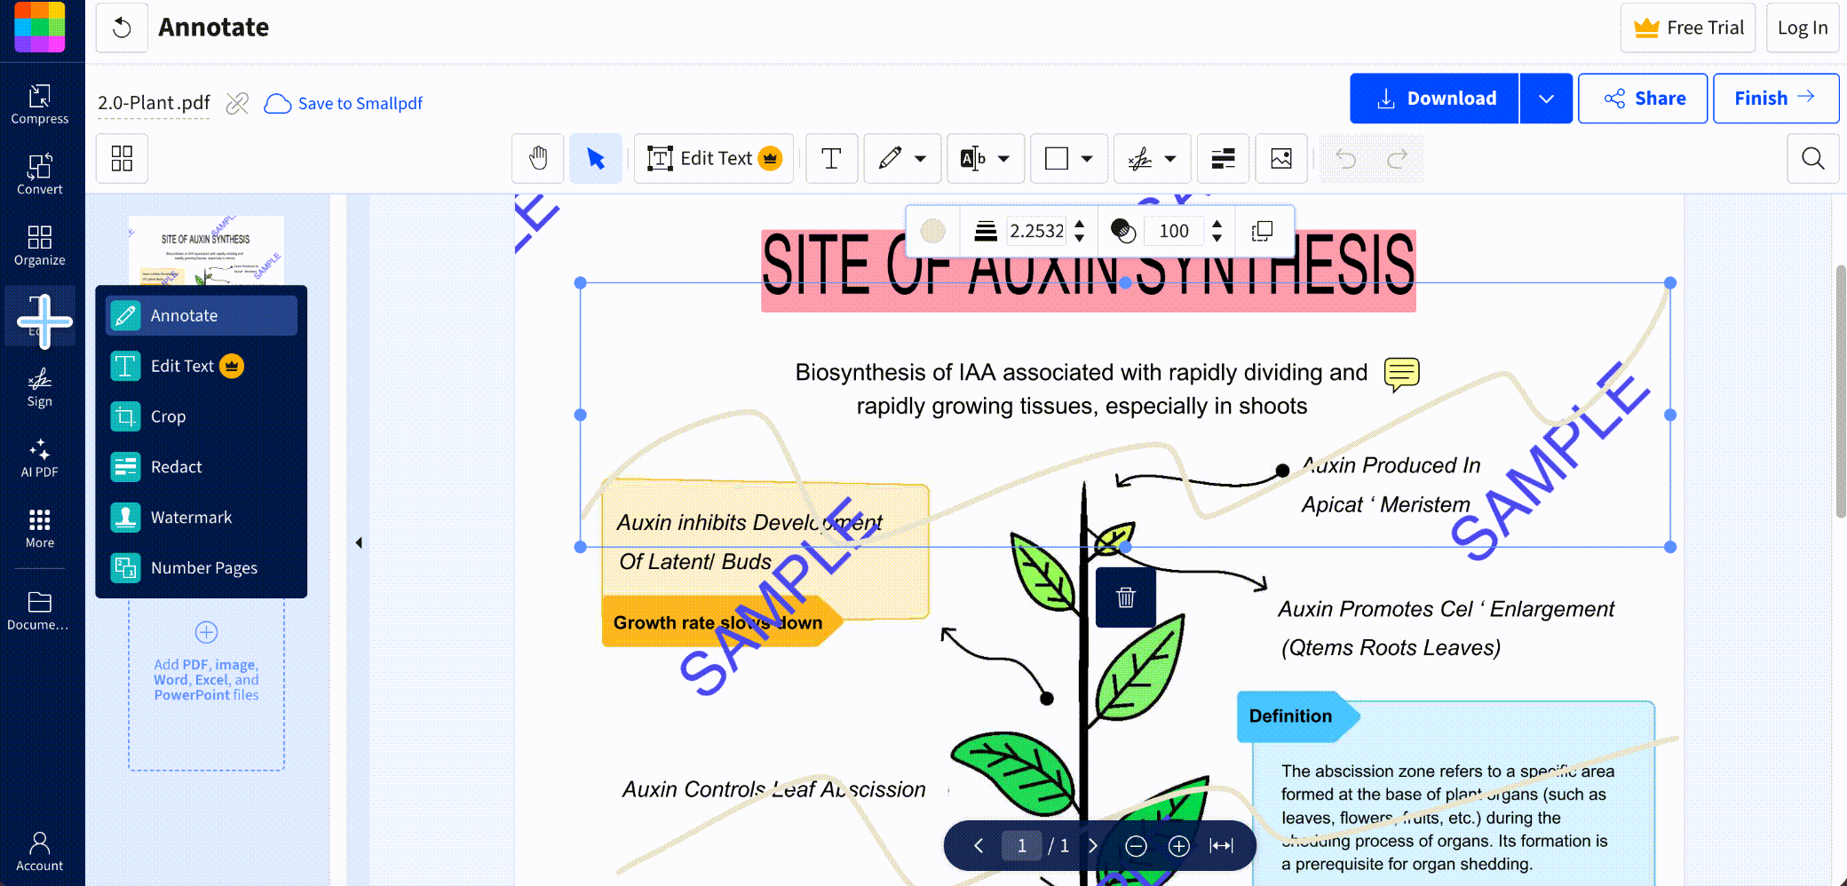Choose Annotate from the tools menu
Image resolution: width=1847 pixels, height=886 pixels.
[202, 315]
